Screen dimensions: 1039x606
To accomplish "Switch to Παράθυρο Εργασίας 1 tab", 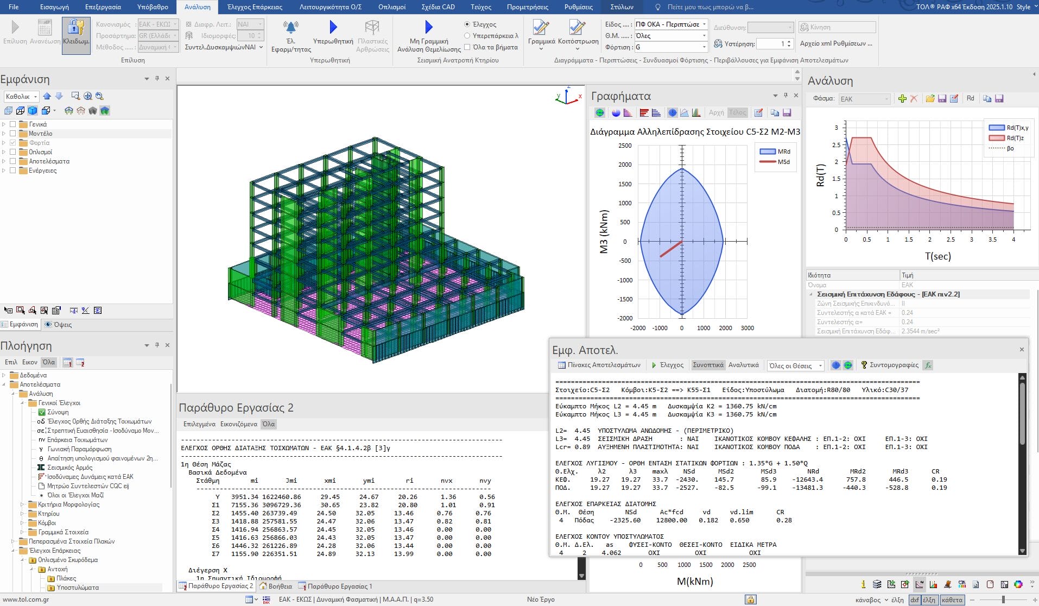I will pyautogui.click(x=335, y=586).
